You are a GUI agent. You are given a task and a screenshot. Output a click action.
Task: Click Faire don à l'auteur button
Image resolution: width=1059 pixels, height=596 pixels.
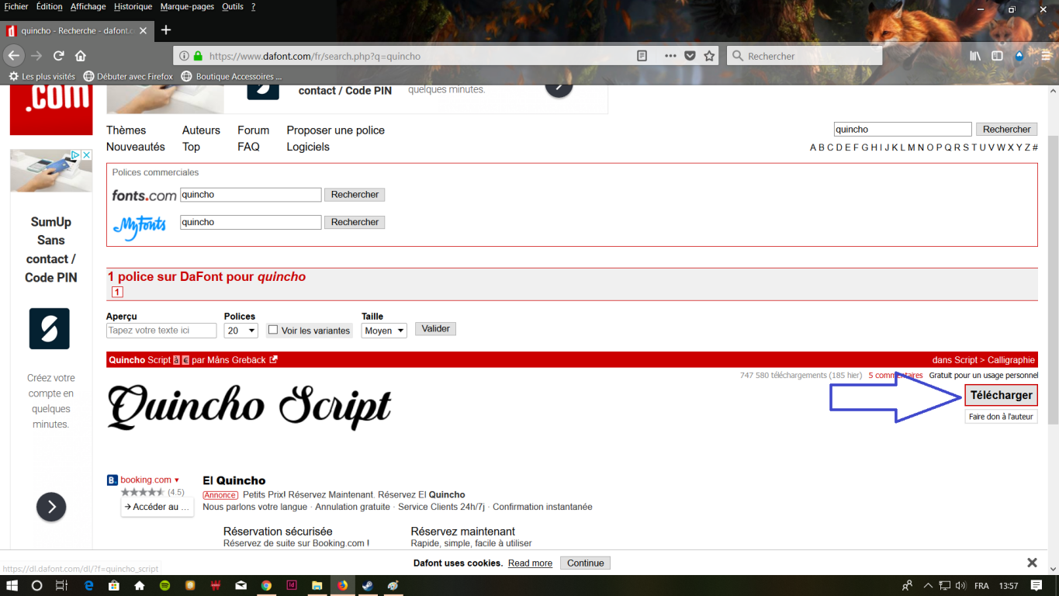coord(1001,417)
